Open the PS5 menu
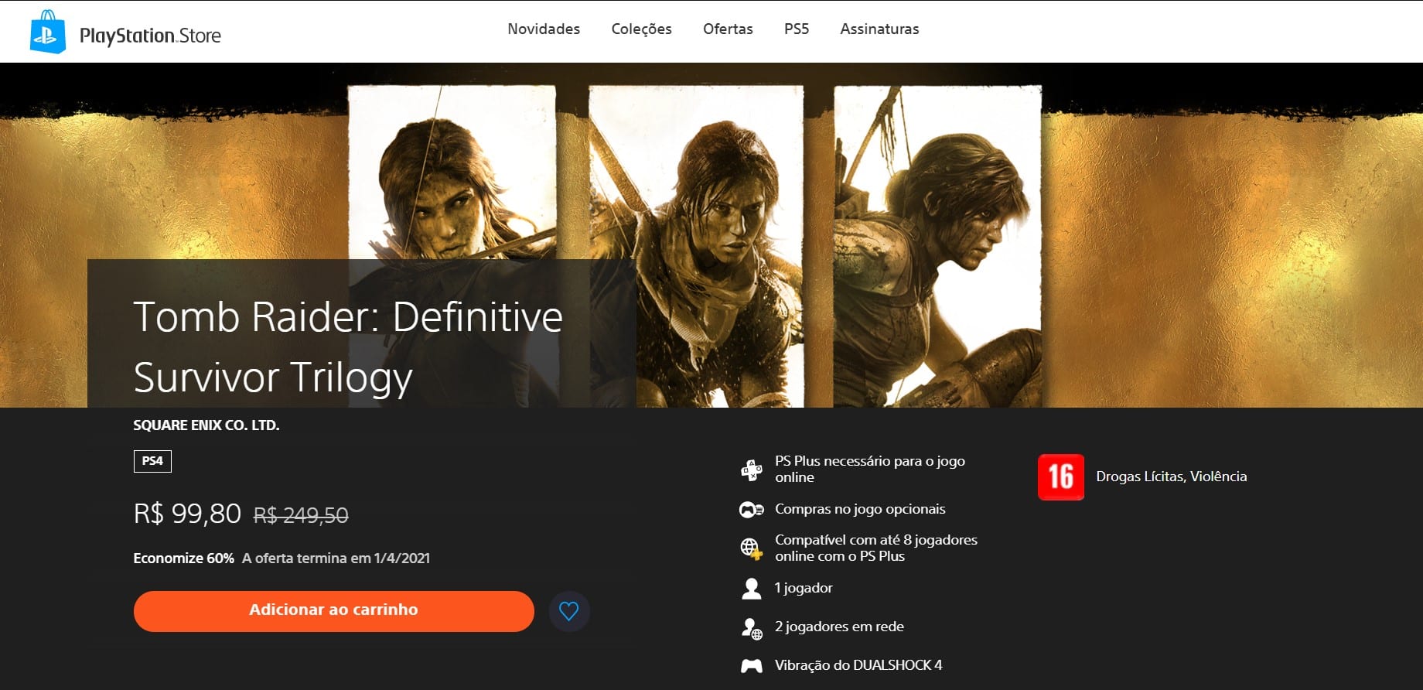Viewport: 1423px width, 690px height. (797, 29)
